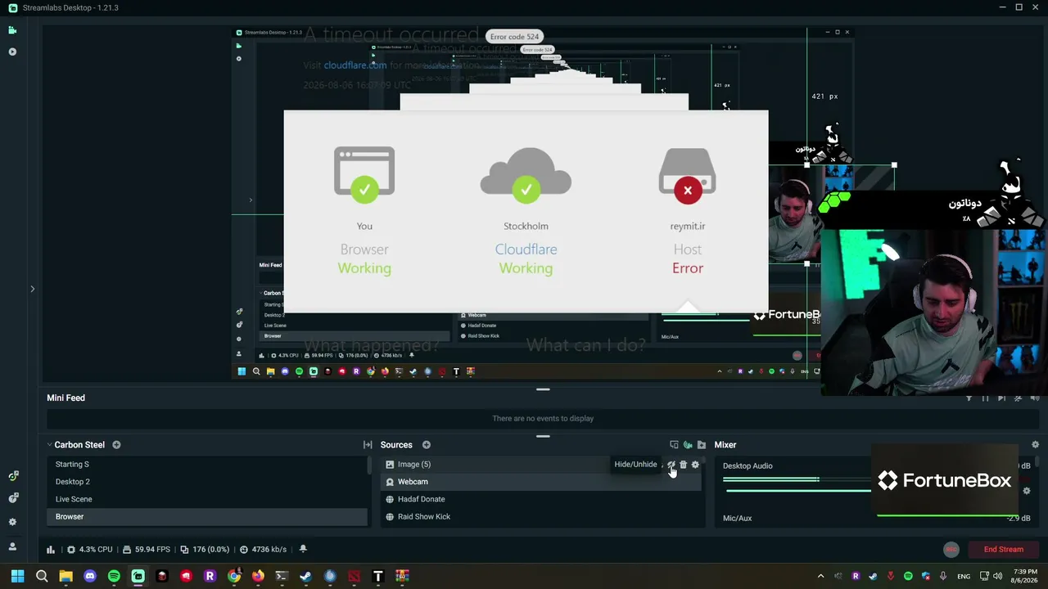Remove the selected source with the trash icon
The height and width of the screenshot is (589, 1048).
click(x=684, y=465)
